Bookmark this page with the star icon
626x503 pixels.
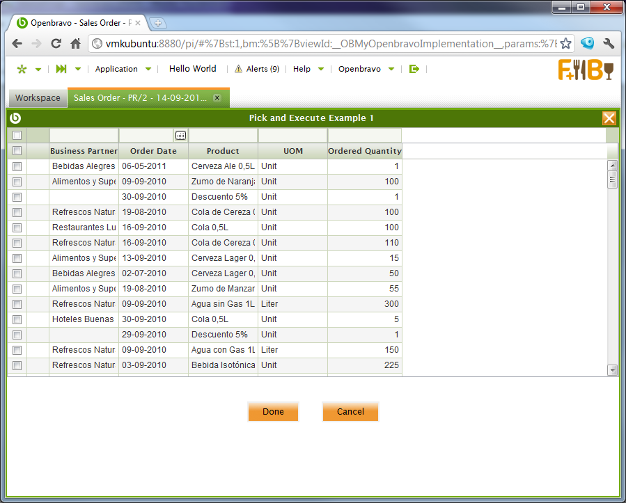coord(565,44)
